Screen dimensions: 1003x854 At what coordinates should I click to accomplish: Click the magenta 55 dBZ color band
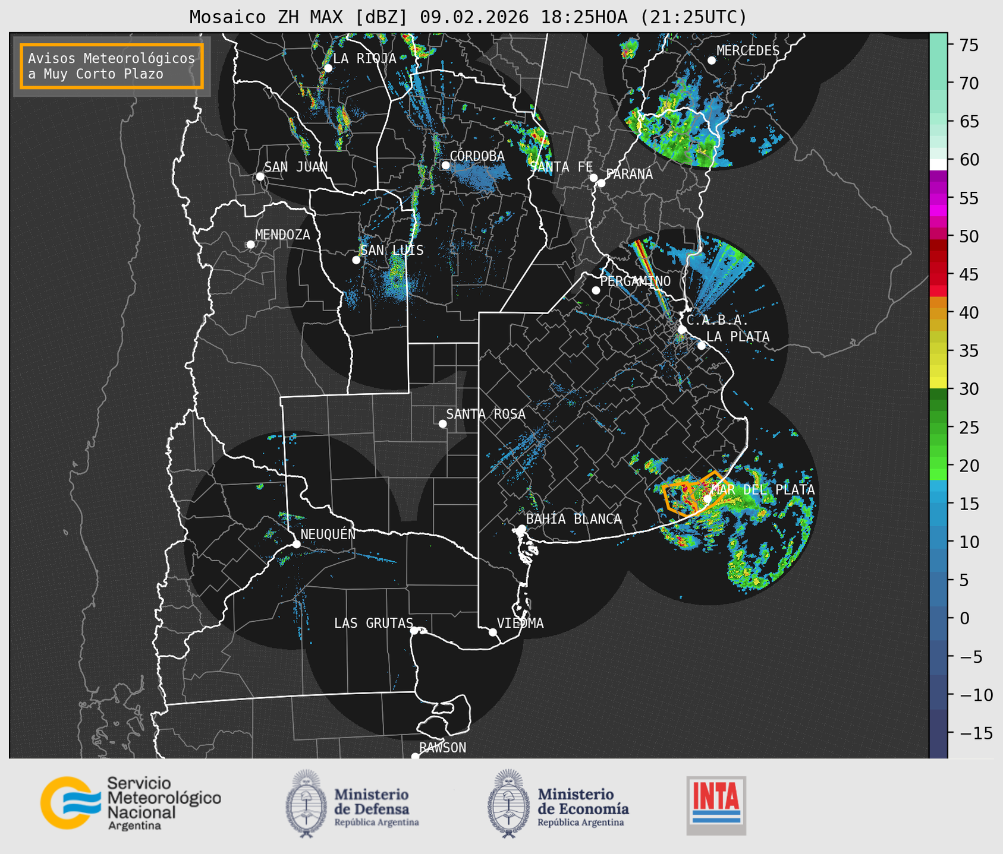938,198
